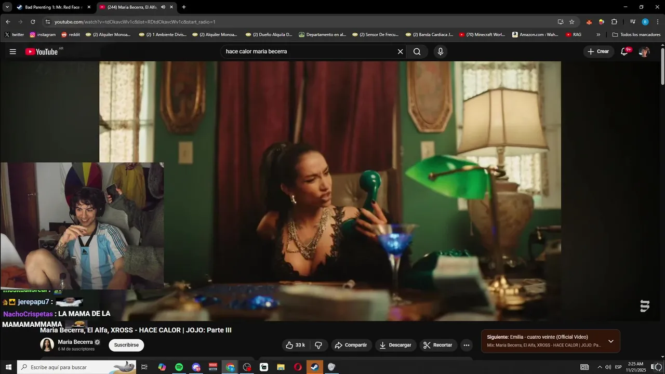This screenshot has height=374, width=665.
Task: Expand the tab search dropdown arrow
Action: click(7, 7)
